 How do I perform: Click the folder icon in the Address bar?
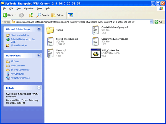13,22
